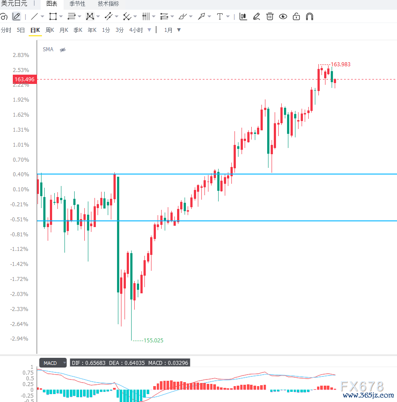The height and width of the screenshot is (402, 397).
Task: Select the 分时 timeframe
Action: 6,30
